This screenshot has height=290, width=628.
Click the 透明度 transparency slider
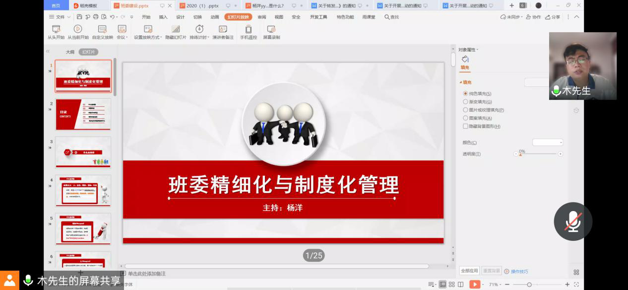[538, 154]
